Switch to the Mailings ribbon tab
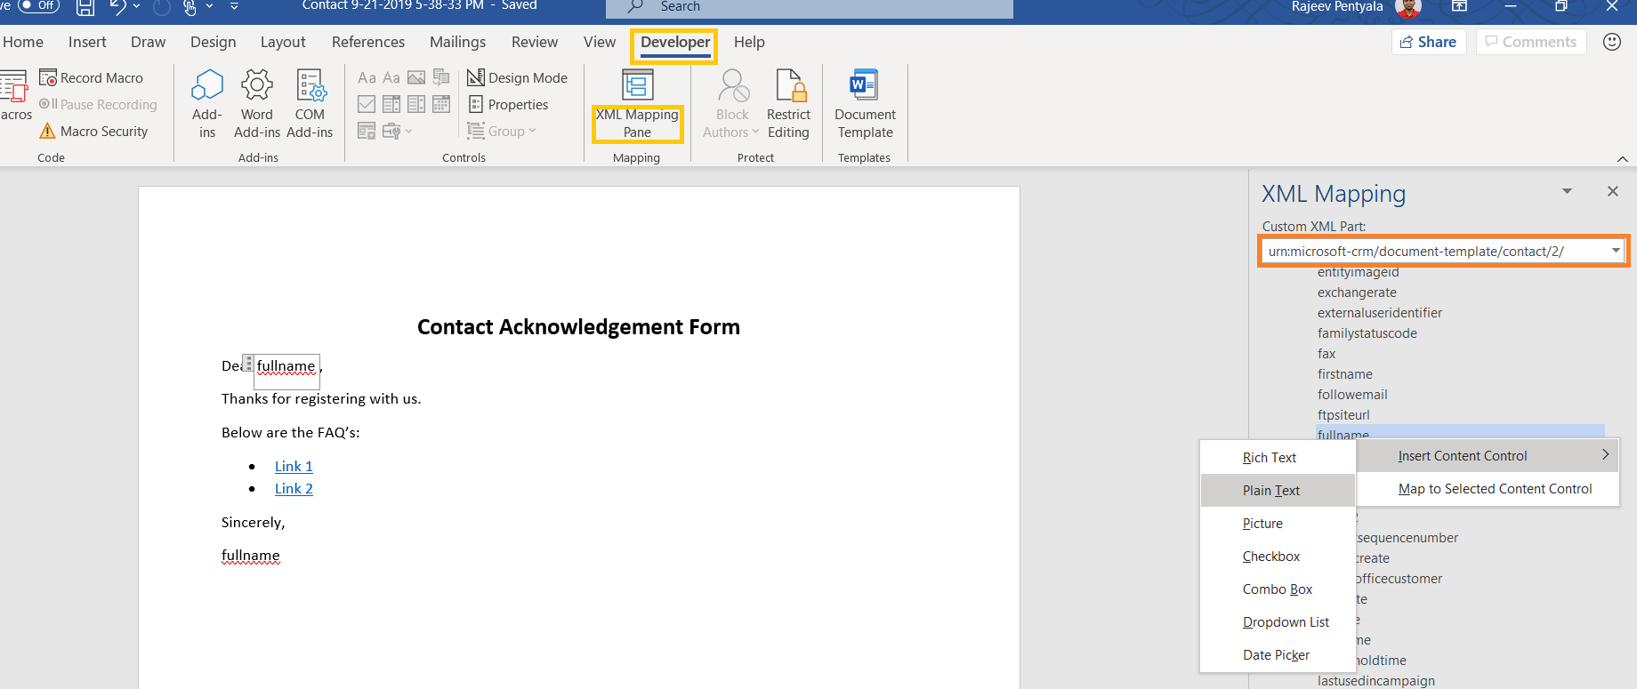The width and height of the screenshot is (1637, 689). (x=458, y=42)
